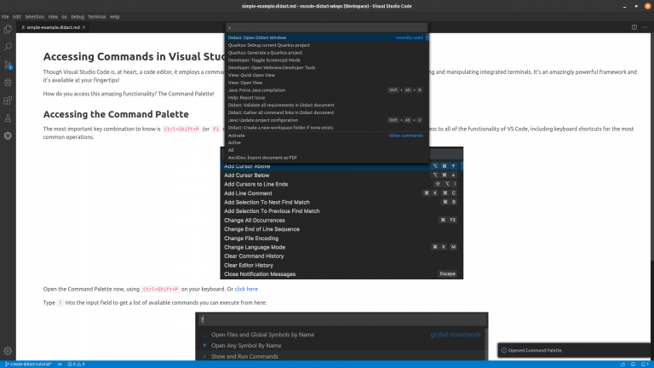This screenshot has width=654, height=368.
Task: Click the create-didact-tutorial branch in status bar
Action: click(29, 364)
